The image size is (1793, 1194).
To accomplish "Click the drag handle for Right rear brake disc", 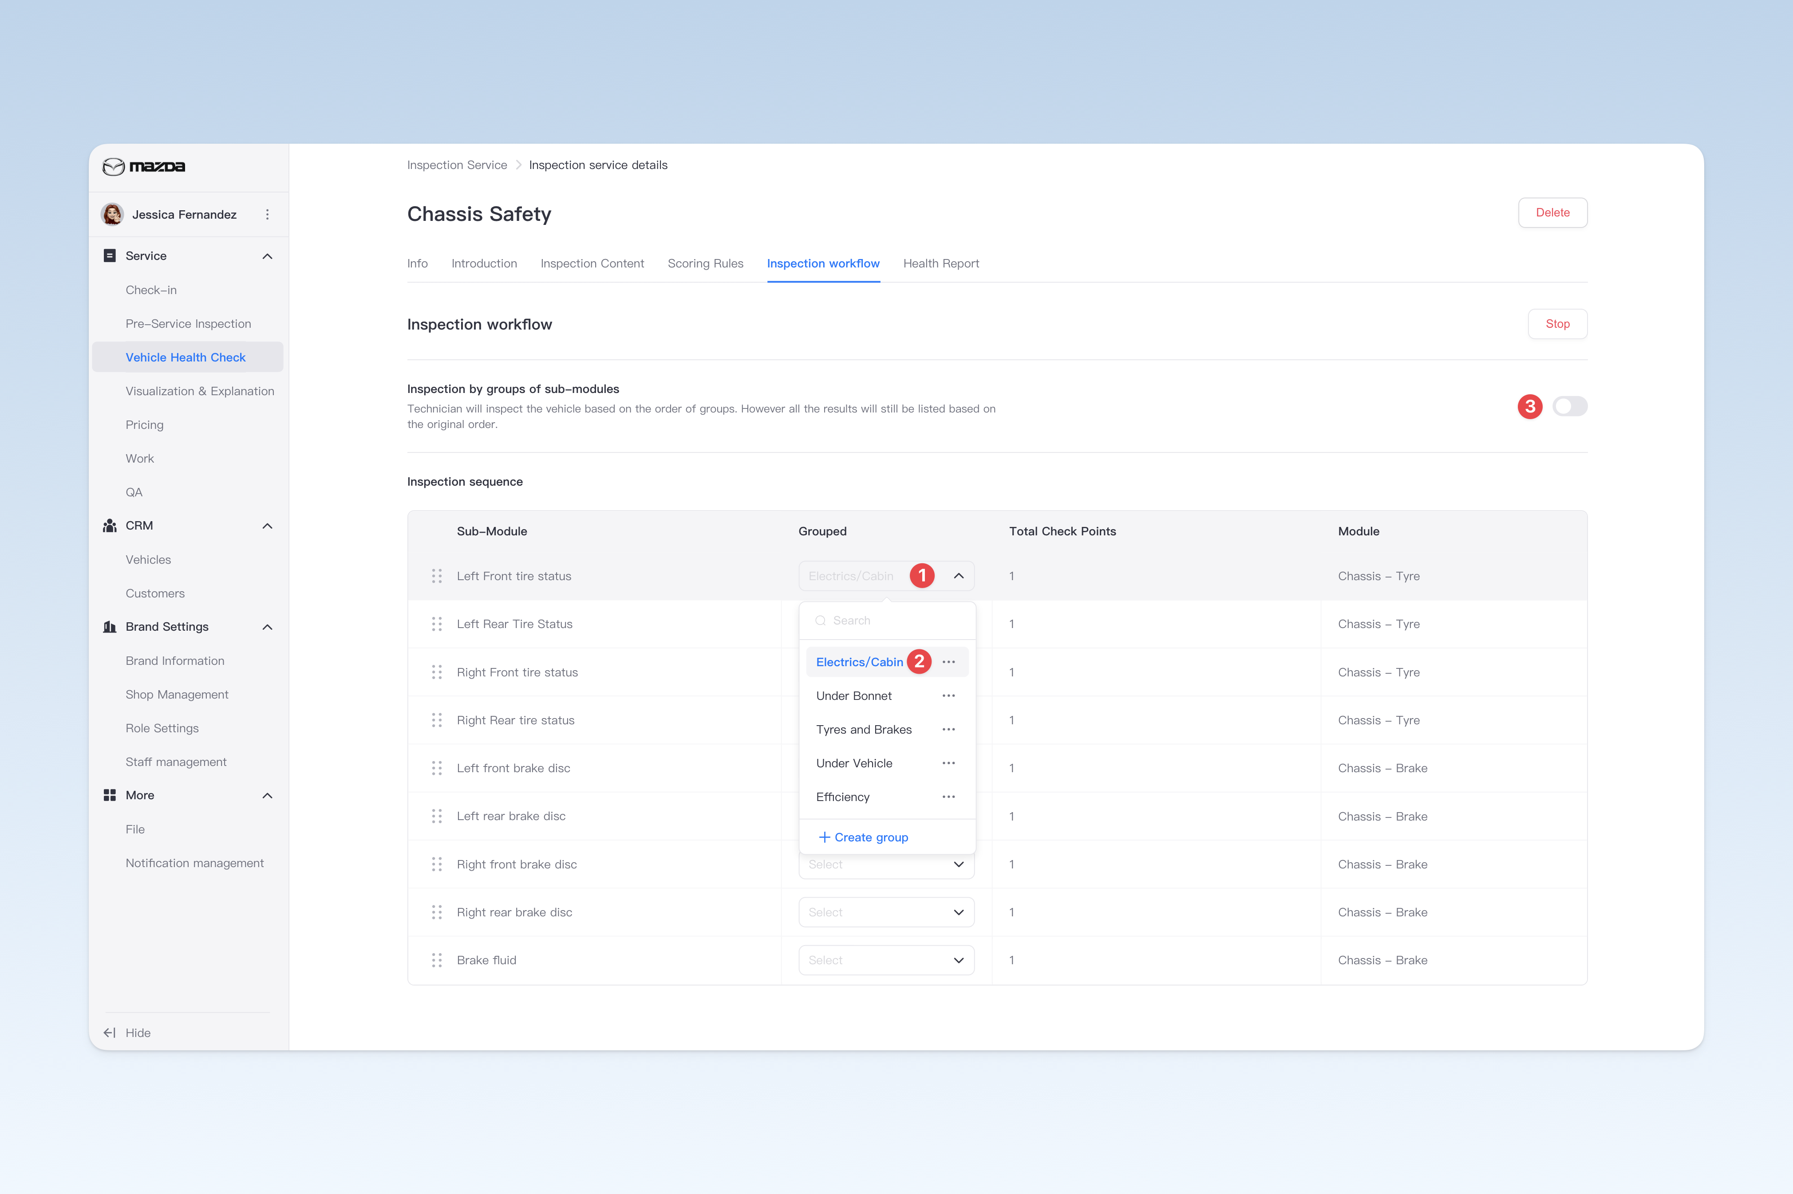I will coord(437,911).
